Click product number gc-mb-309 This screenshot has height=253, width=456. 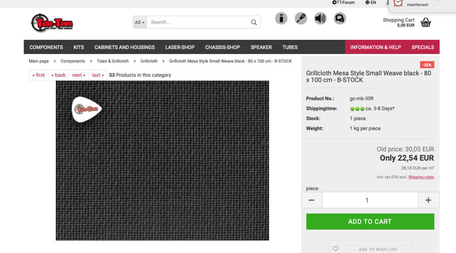(362, 99)
